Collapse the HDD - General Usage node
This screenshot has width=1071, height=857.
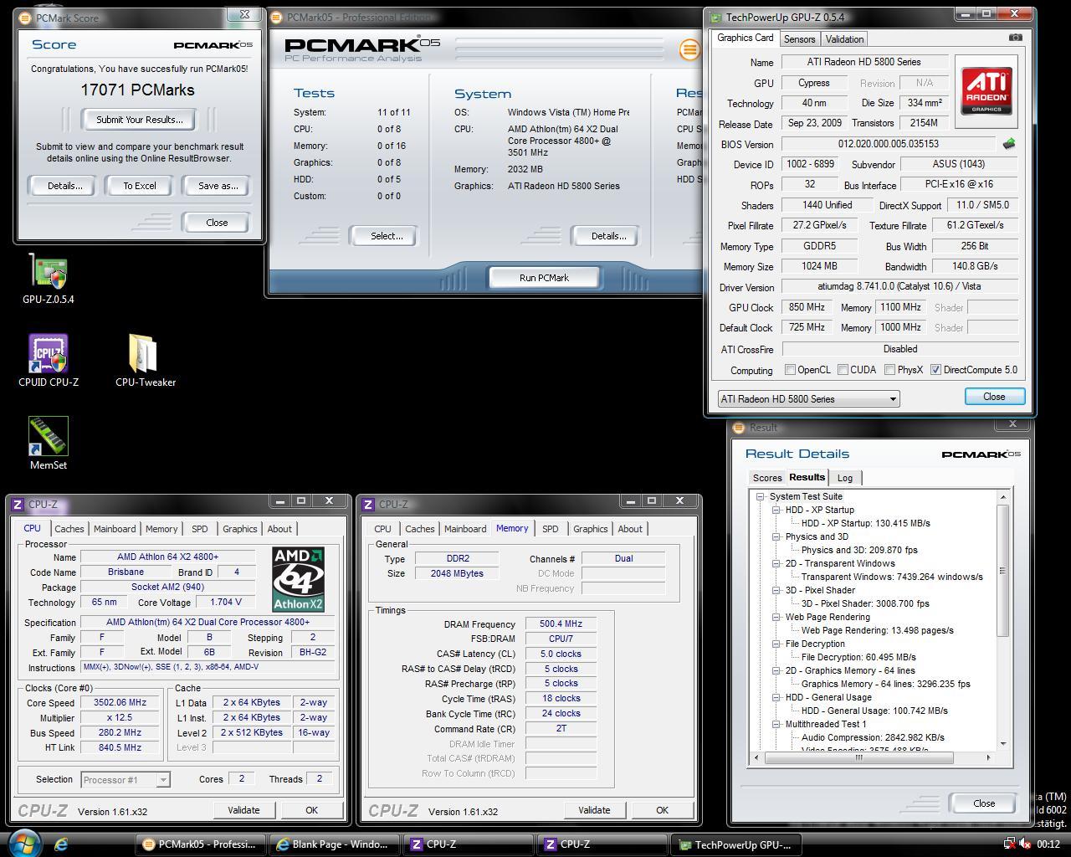click(776, 697)
